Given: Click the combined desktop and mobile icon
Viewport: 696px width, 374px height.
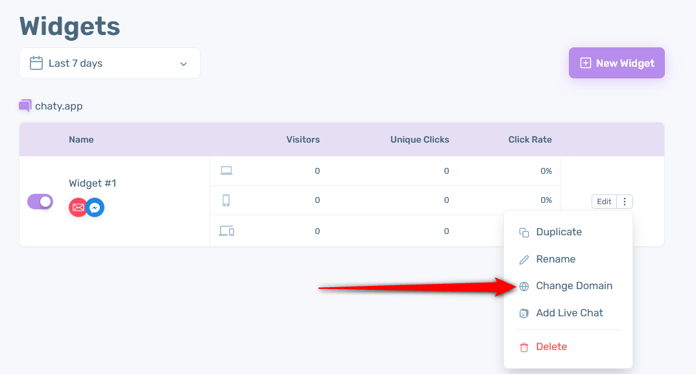Looking at the screenshot, I should 227,231.
